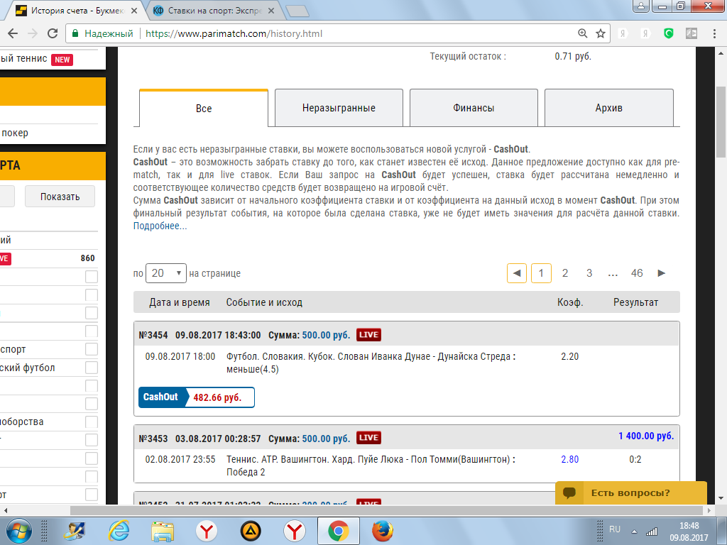Click the 2.20 coefficient value
This screenshot has height=545, width=727.
(x=570, y=356)
